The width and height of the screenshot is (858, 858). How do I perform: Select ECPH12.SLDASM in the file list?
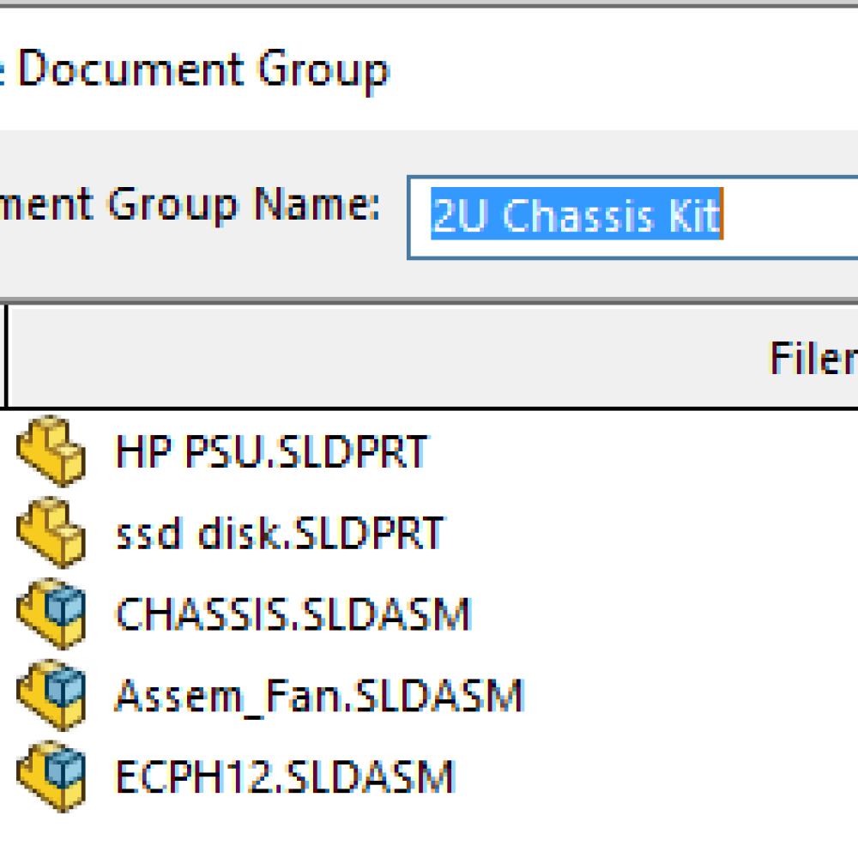click(284, 777)
